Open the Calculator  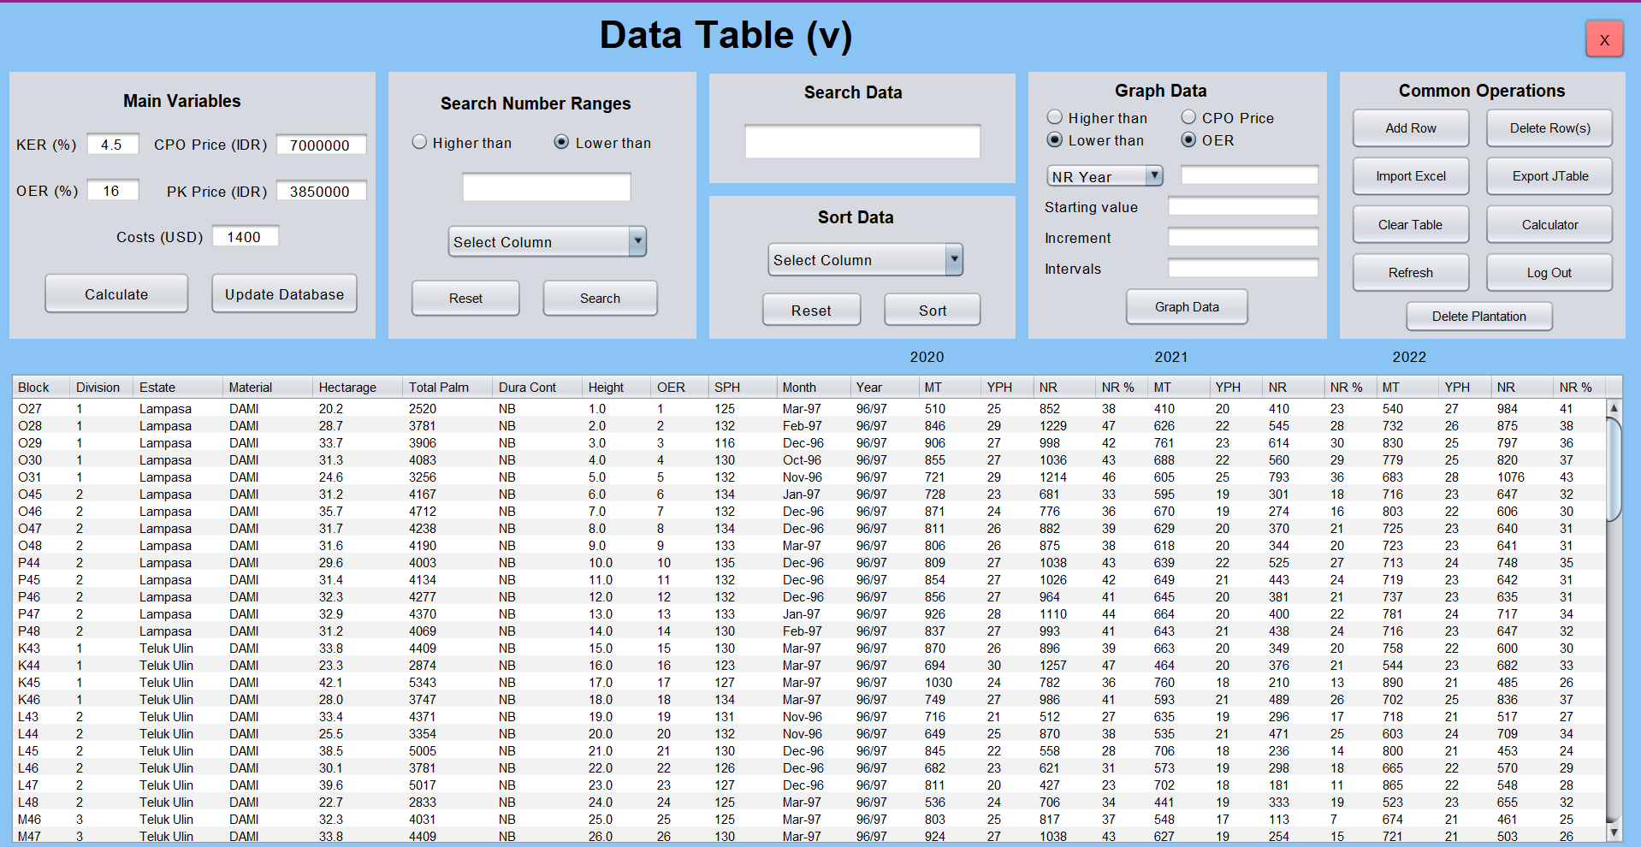coord(1549,224)
